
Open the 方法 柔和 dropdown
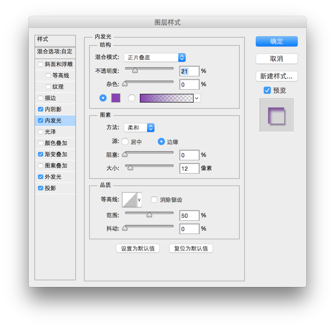click(139, 128)
